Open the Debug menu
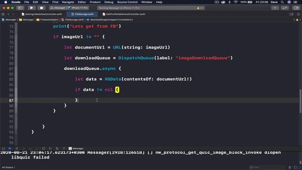The width and height of the screenshot is (302, 170). pyautogui.click(x=109, y=2)
